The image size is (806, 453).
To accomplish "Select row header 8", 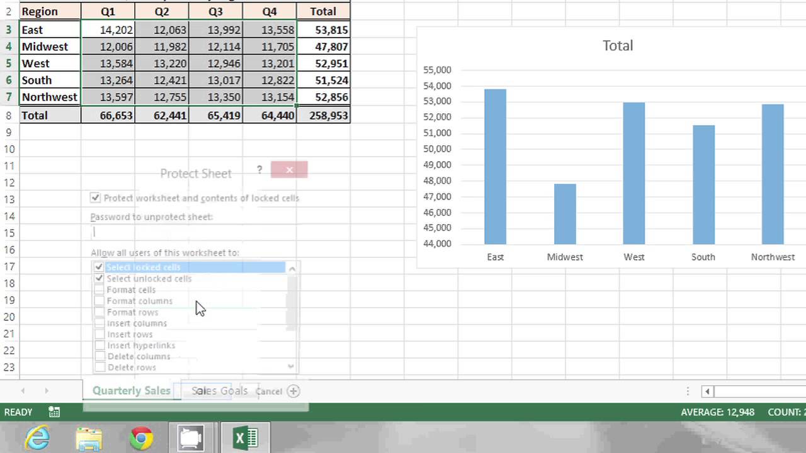I will 9,115.
